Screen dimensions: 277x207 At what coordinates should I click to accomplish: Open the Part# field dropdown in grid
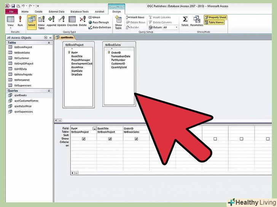pos(94,129)
